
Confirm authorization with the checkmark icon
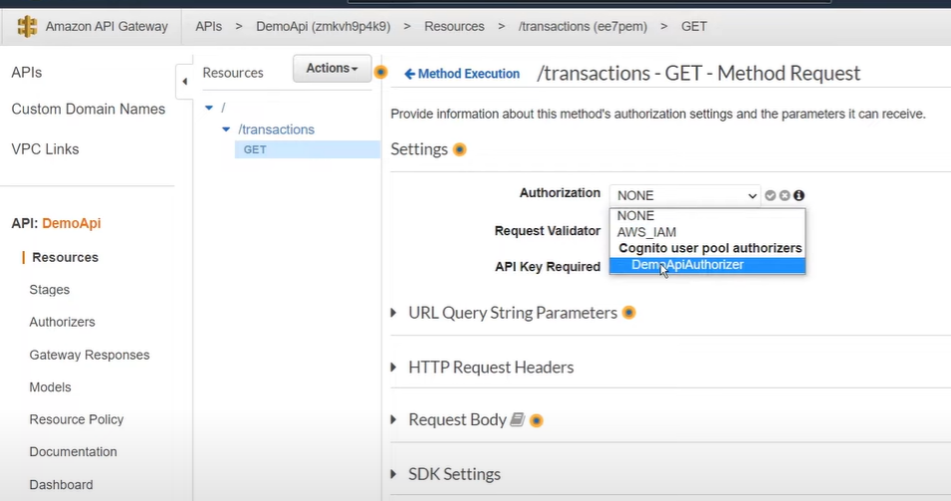point(771,195)
